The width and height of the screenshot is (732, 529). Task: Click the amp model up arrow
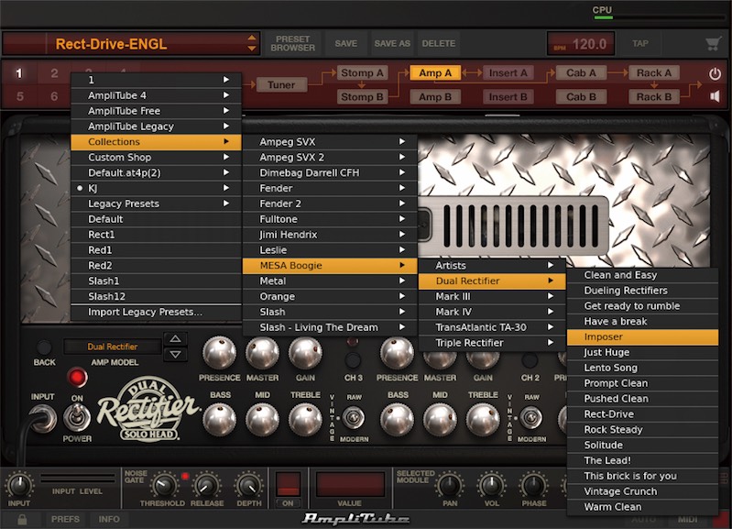coord(175,339)
